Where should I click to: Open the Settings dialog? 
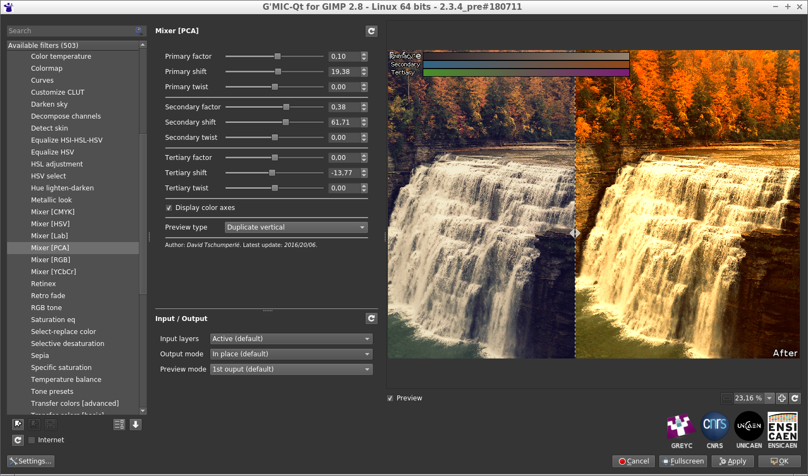click(30, 461)
